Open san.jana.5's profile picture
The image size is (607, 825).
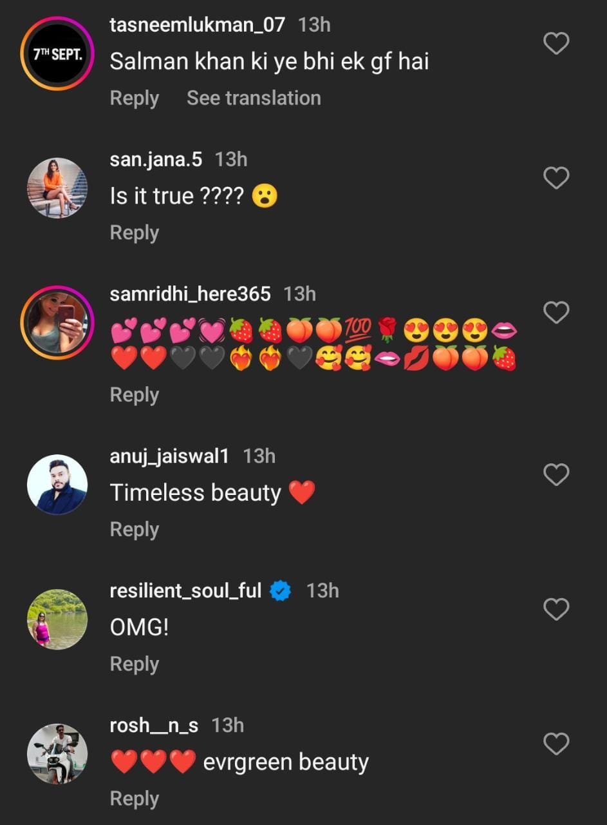click(57, 188)
